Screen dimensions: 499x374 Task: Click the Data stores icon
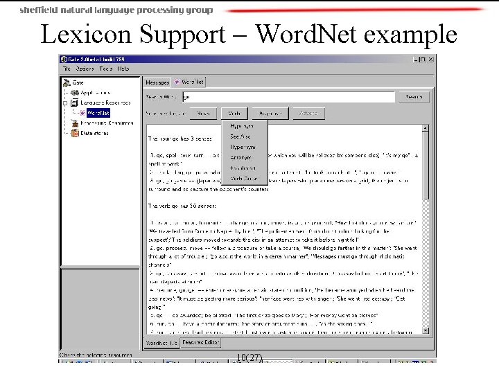(x=75, y=133)
